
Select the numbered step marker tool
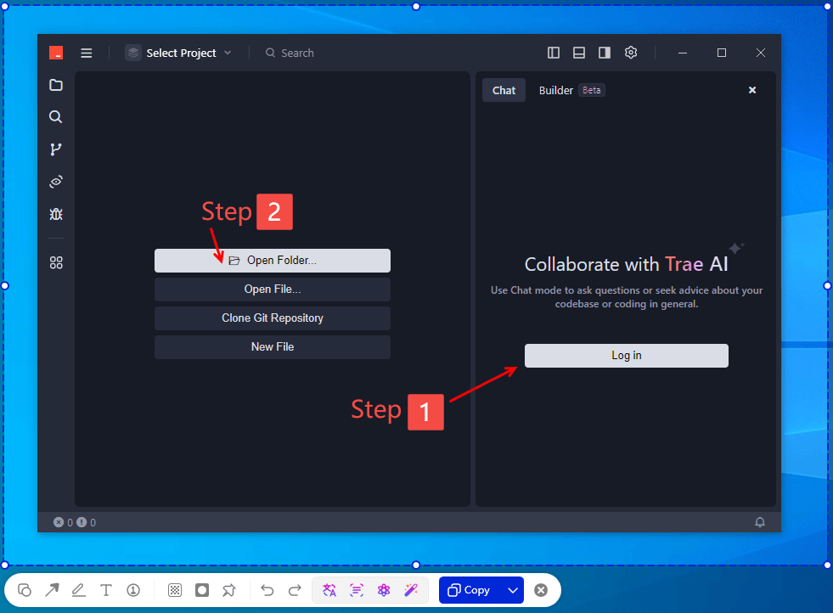pos(133,590)
